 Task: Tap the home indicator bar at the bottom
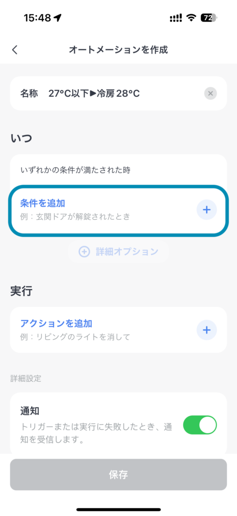pos(118,509)
